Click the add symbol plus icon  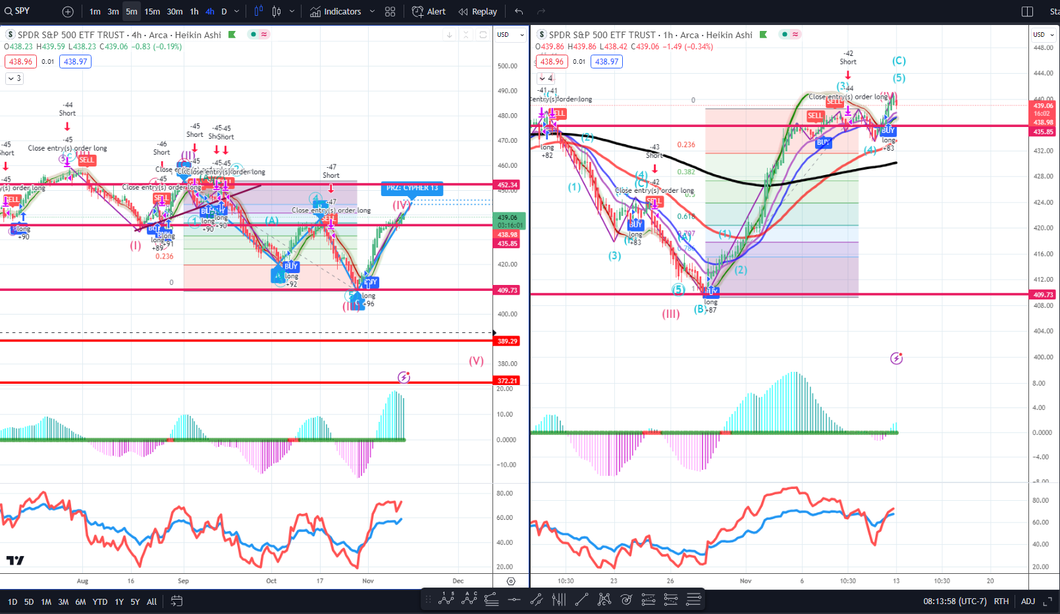coord(68,12)
